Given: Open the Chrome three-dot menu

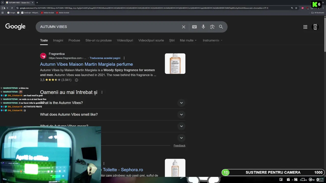Looking at the screenshot, I should (x=323, y=8).
